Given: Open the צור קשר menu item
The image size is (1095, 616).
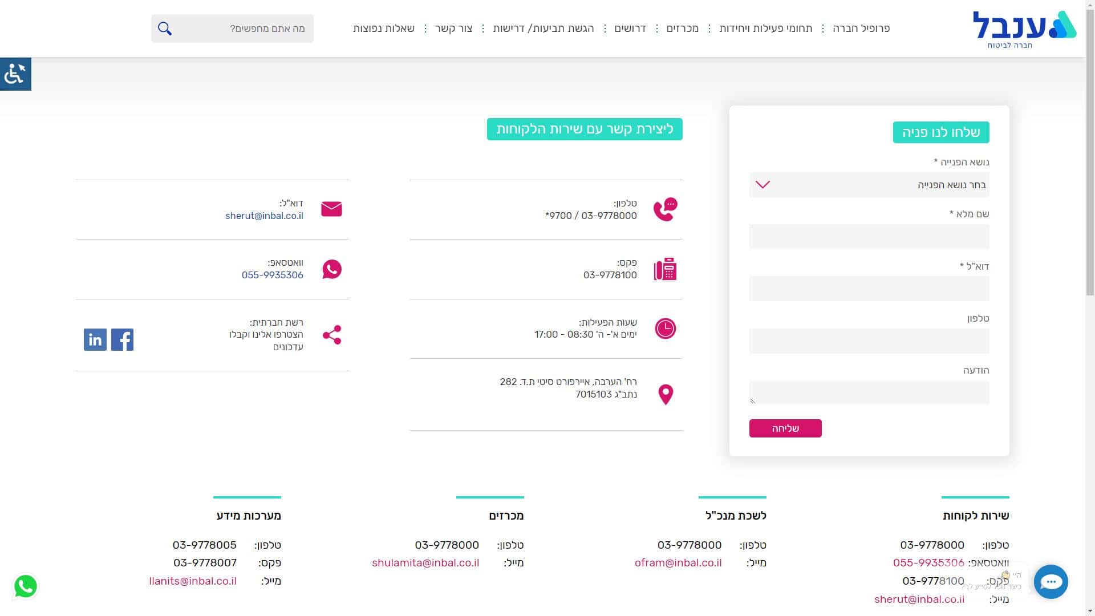Looking at the screenshot, I should click(454, 29).
